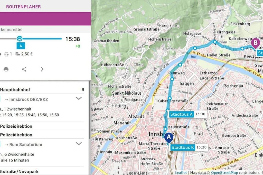This screenshot has width=263, height=175.
Task: Expand the Innsbruck DEZ/EKZ leg details
Action: click(79, 98)
